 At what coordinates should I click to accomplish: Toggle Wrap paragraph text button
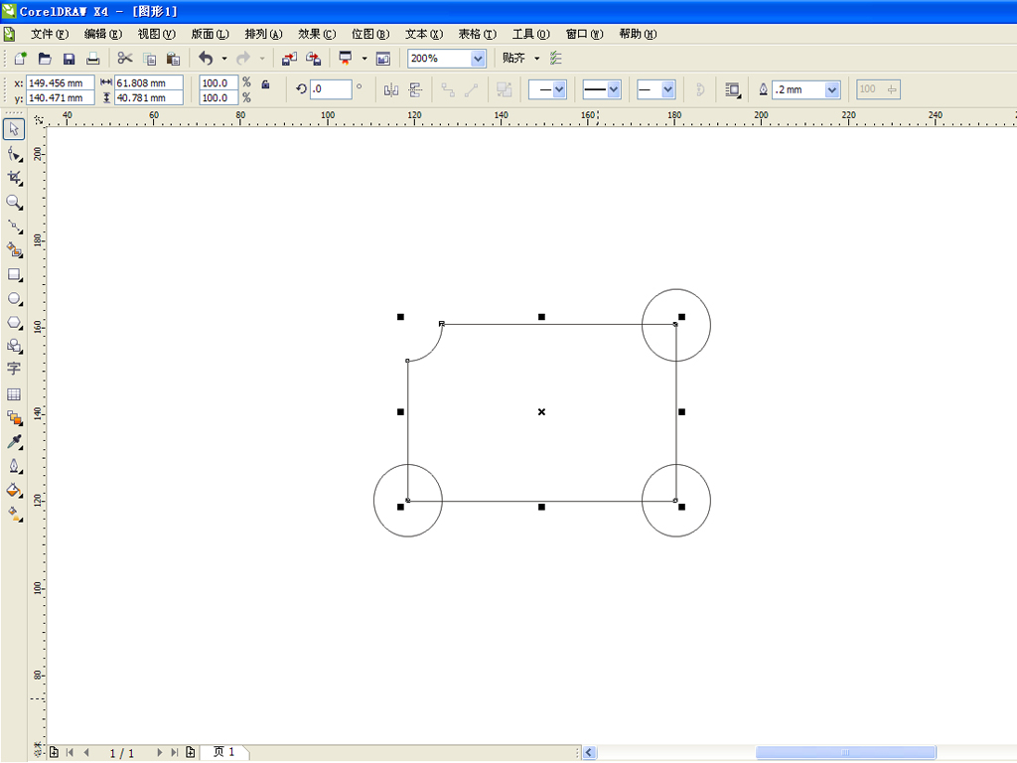coord(732,89)
